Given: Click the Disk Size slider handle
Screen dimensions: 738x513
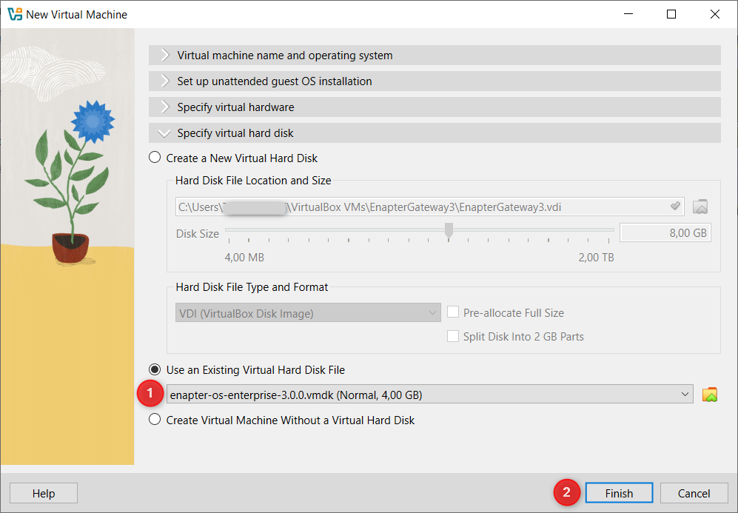Looking at the screenshot, I should pos(448,231).
